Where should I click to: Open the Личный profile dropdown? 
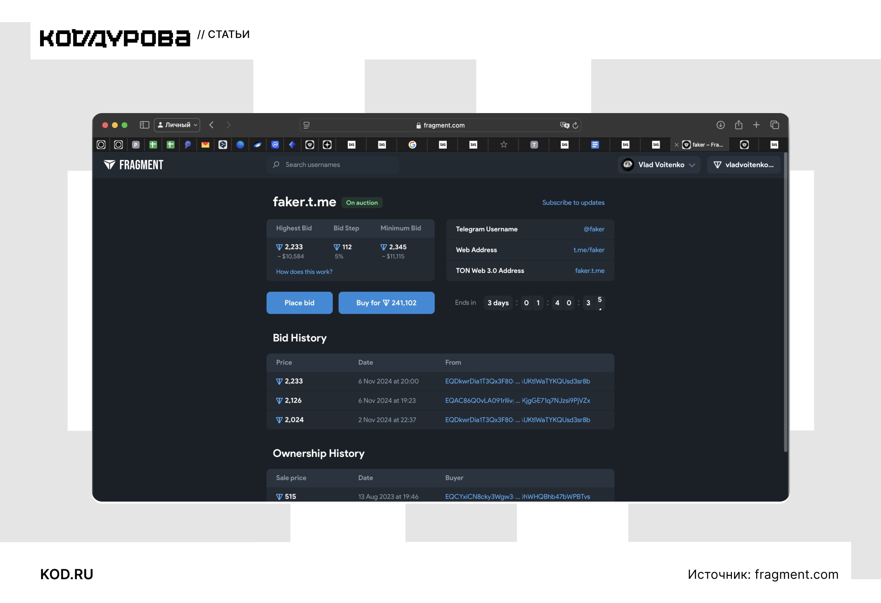coord(177,125)
